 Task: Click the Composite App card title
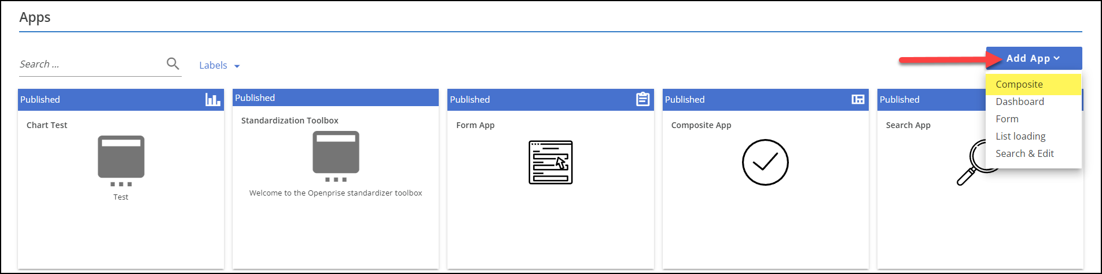click(701, 125)
